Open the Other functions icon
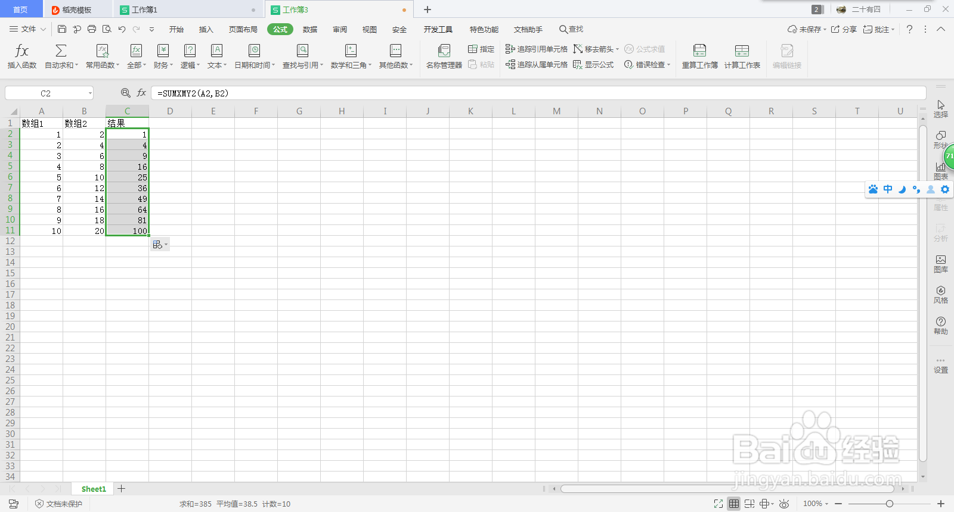 (395, 51)
